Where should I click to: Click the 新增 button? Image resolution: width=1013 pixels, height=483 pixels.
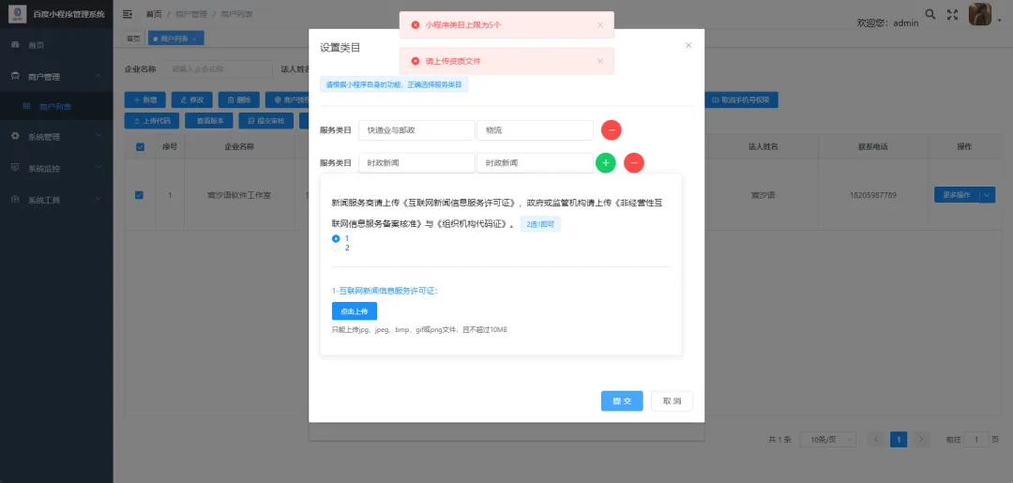click(x=144, y=100)
